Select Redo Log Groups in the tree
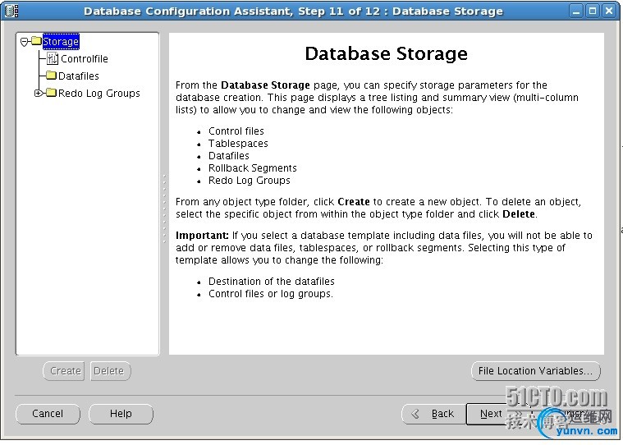623x445 pixels. coord(99,94)
